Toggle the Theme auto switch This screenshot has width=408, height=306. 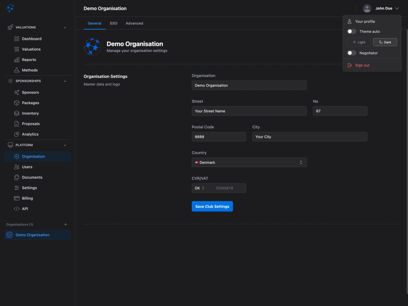pos(351,31)
